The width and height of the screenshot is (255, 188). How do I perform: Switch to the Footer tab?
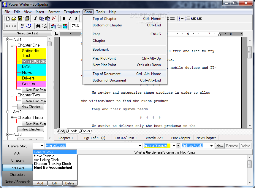[85, 131]
